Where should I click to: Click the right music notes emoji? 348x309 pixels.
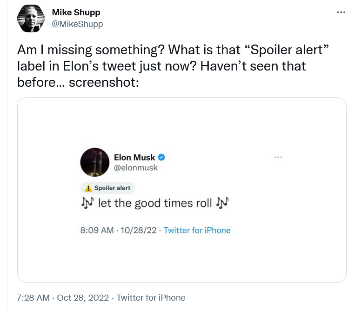coord(222,203)
